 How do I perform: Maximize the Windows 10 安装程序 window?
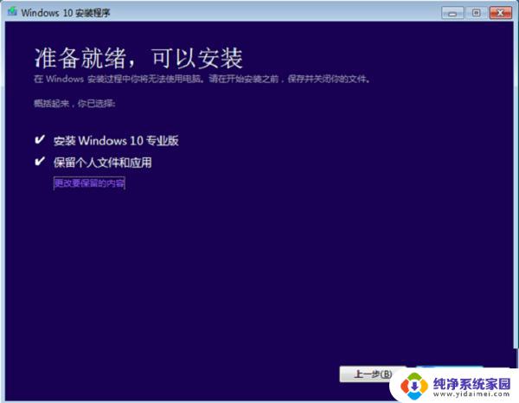476,13
